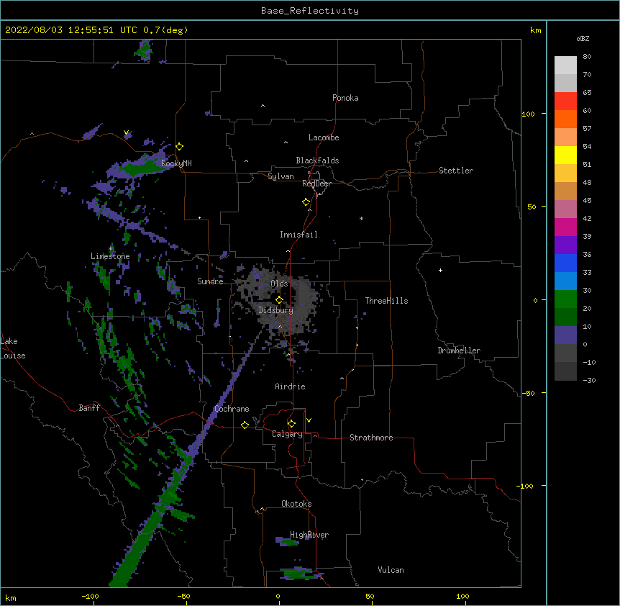Viewport: 620px width, 606px height.
Task: Click the yellow diamond marker above Calgary
Action: [x=291, y=424]
